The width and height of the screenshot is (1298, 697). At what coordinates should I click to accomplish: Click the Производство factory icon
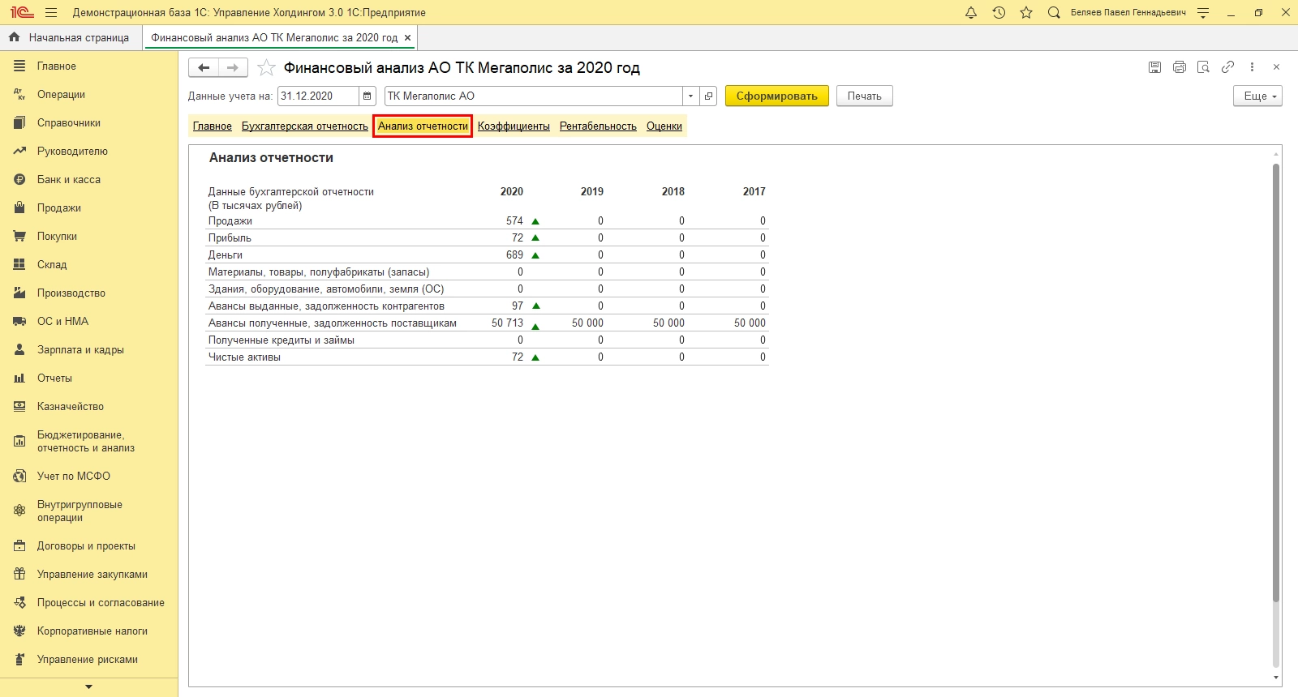(19, 293)
